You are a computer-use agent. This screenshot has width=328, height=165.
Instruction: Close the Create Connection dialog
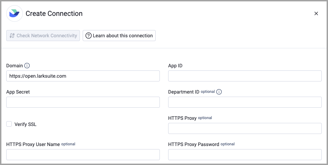tap(316, 13)
